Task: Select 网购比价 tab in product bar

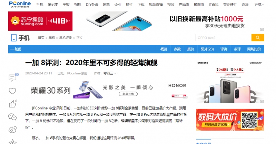Action: click(x=254, y=49)
